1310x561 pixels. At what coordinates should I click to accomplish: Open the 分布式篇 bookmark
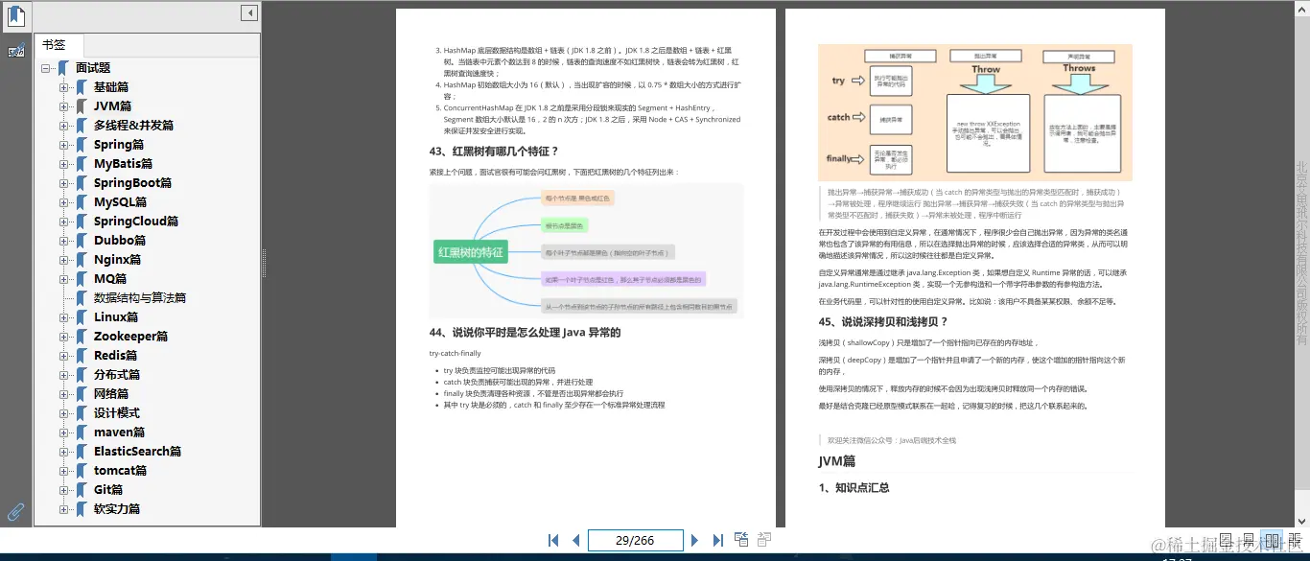coord(117,375)
